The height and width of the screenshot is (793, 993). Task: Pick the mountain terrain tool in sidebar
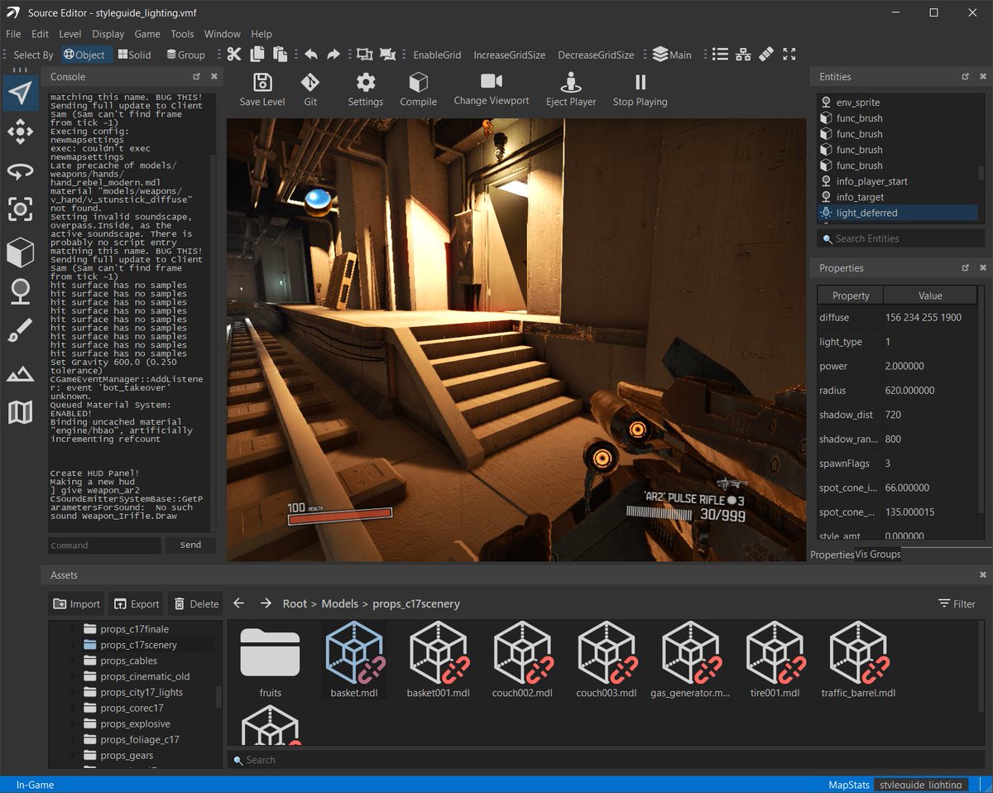click(21, 373)
